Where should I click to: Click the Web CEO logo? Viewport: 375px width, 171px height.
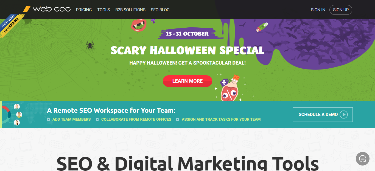(x=47, y=9)
